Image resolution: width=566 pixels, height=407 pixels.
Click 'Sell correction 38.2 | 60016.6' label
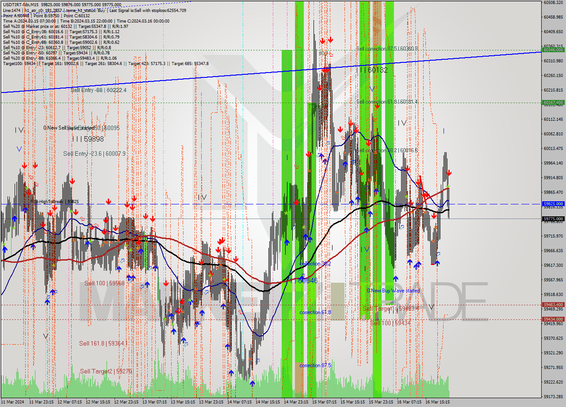(387, 150)
